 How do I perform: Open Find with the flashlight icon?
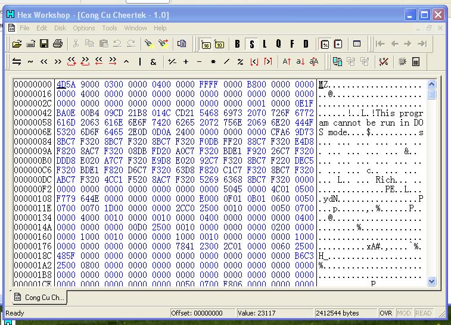(149, 43)
